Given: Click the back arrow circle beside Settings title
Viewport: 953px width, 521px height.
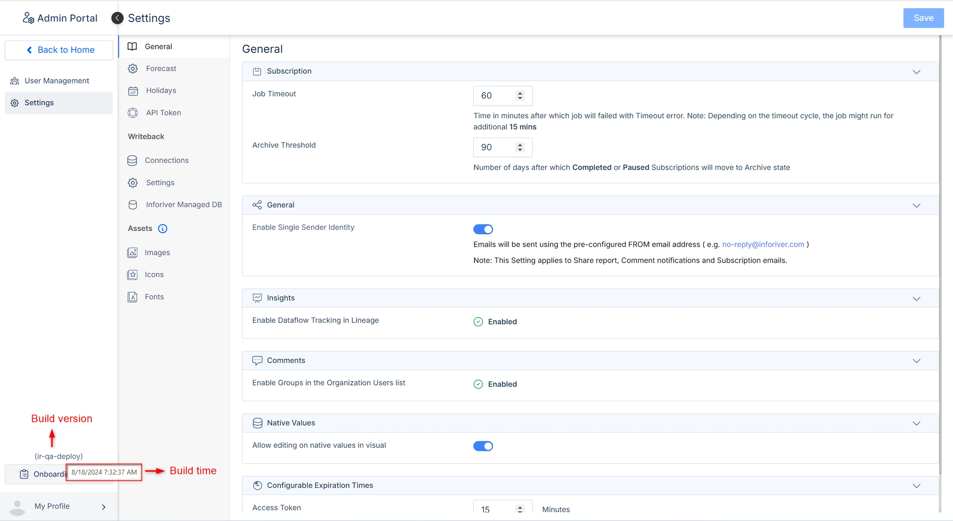Looking at the screenshot, I should click(117, 18).
